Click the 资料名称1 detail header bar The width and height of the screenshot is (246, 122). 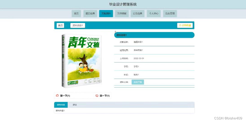coord(154,35)
